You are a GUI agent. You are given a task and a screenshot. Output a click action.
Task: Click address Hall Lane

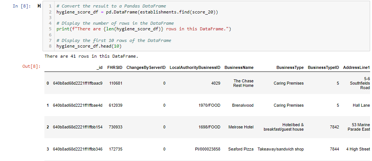[361, 105]
